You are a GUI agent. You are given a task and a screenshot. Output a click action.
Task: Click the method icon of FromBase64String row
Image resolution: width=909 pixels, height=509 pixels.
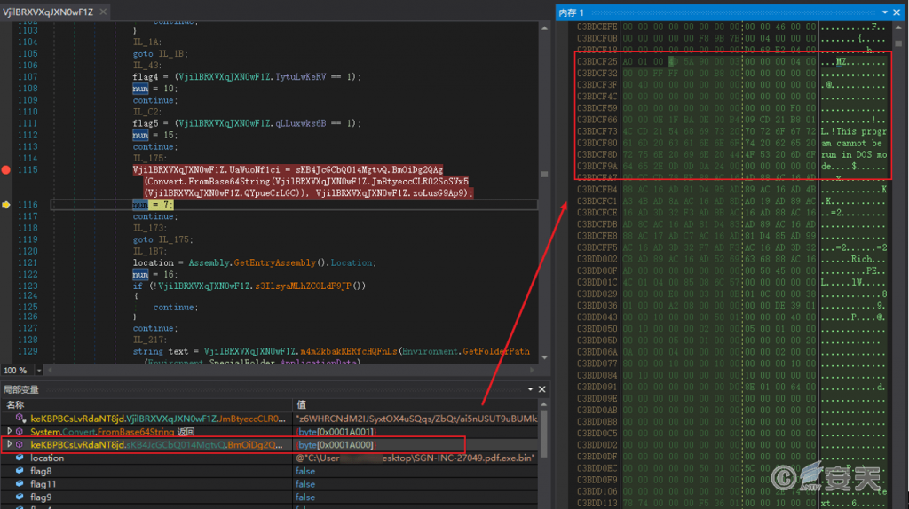coord(20,431)
